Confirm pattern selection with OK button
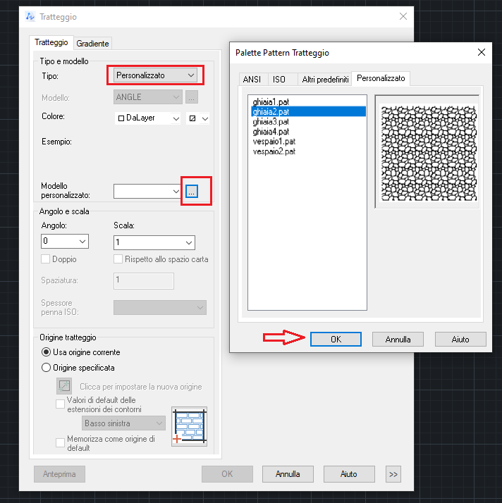This screenshot has height=503, width=502. pos(336,339)
